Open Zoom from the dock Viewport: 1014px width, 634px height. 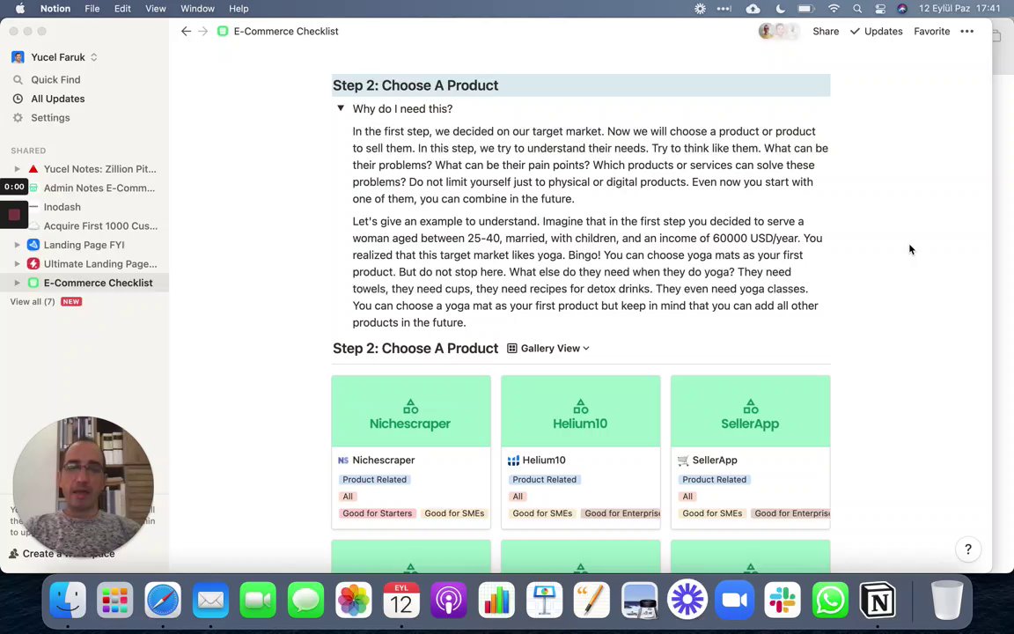(x=735, y=601)
